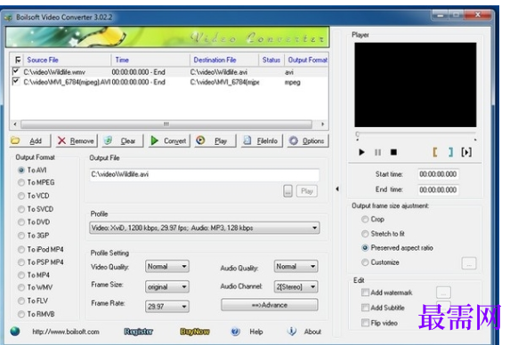This screenshot has height=345, width=518.
Task: Stop the player preview
Action: (x=393, y=152)
